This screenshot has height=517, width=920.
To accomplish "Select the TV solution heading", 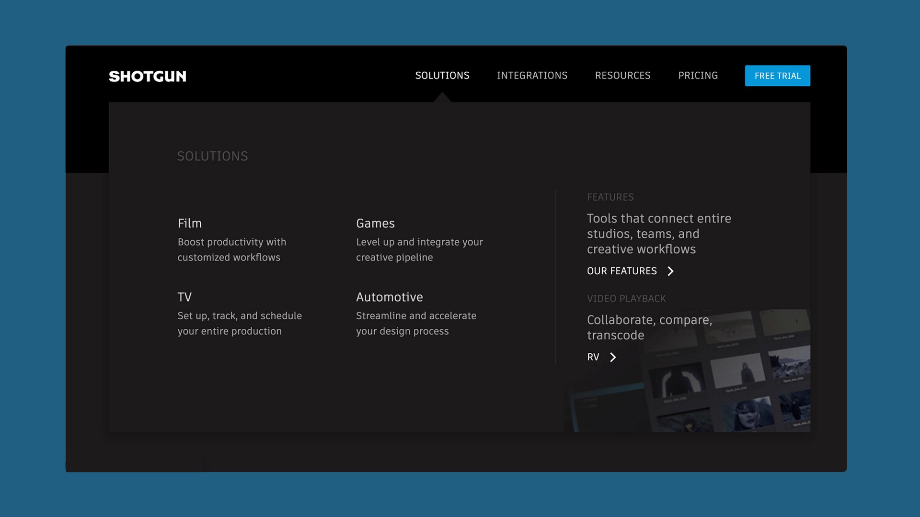I will tap(184, 297).
